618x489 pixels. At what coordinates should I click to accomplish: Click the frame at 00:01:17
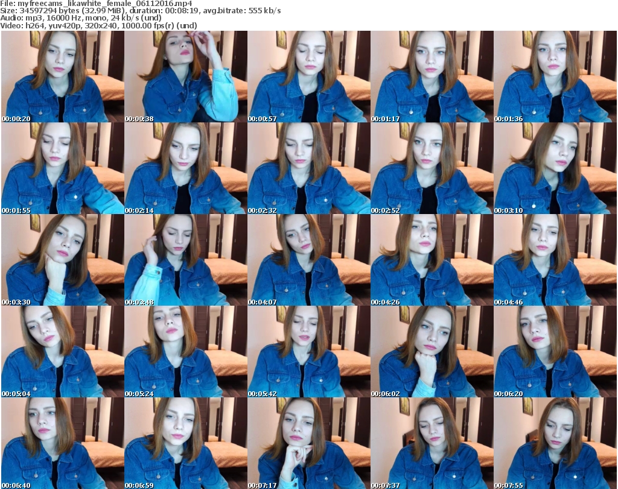pyautogui.click(x=432, y=77)
